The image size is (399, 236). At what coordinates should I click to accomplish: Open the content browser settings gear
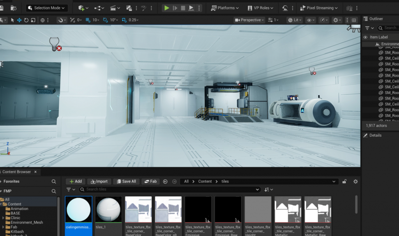pyautogui.click(x=355, y=182)
